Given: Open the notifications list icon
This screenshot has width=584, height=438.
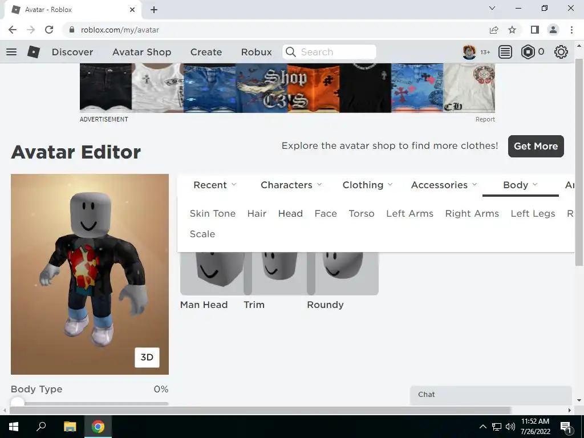Looking at the screenshot, I should coord(505,52).
